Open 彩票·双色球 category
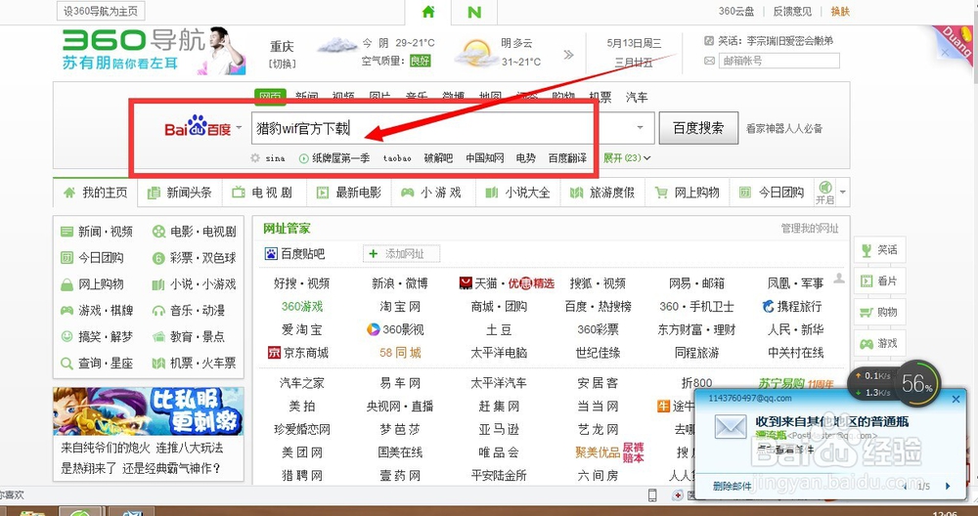Image resolution: width=978 pixels, height=516 pixels. click(x=195, y=258)
